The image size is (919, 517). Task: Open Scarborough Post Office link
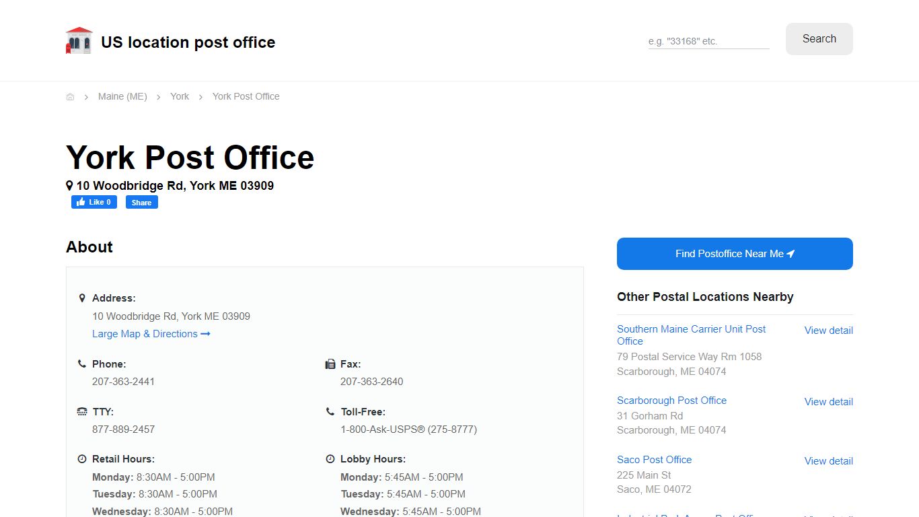pos(671,401)
